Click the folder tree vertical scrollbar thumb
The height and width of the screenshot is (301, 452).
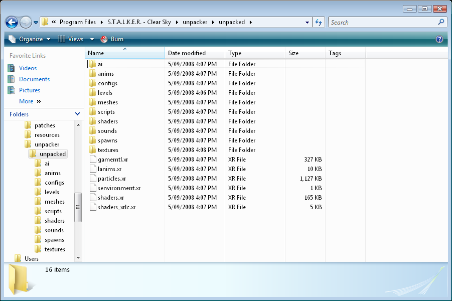coord(78,207)
